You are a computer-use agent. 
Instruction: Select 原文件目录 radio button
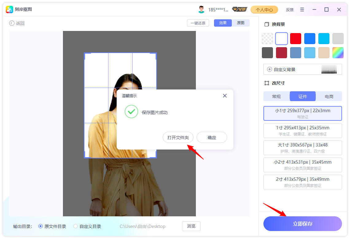(41, 226)
